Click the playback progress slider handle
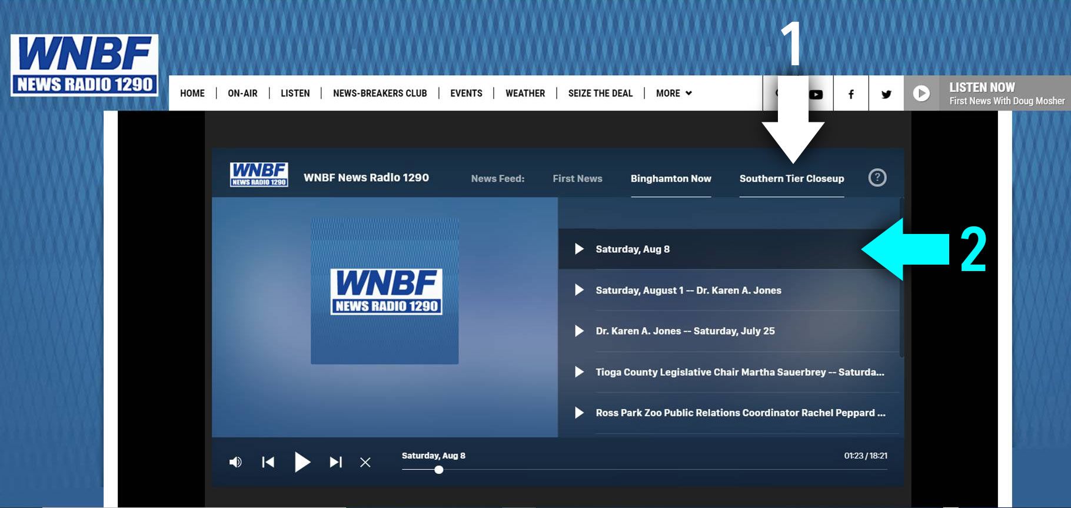 pos(439,470)
